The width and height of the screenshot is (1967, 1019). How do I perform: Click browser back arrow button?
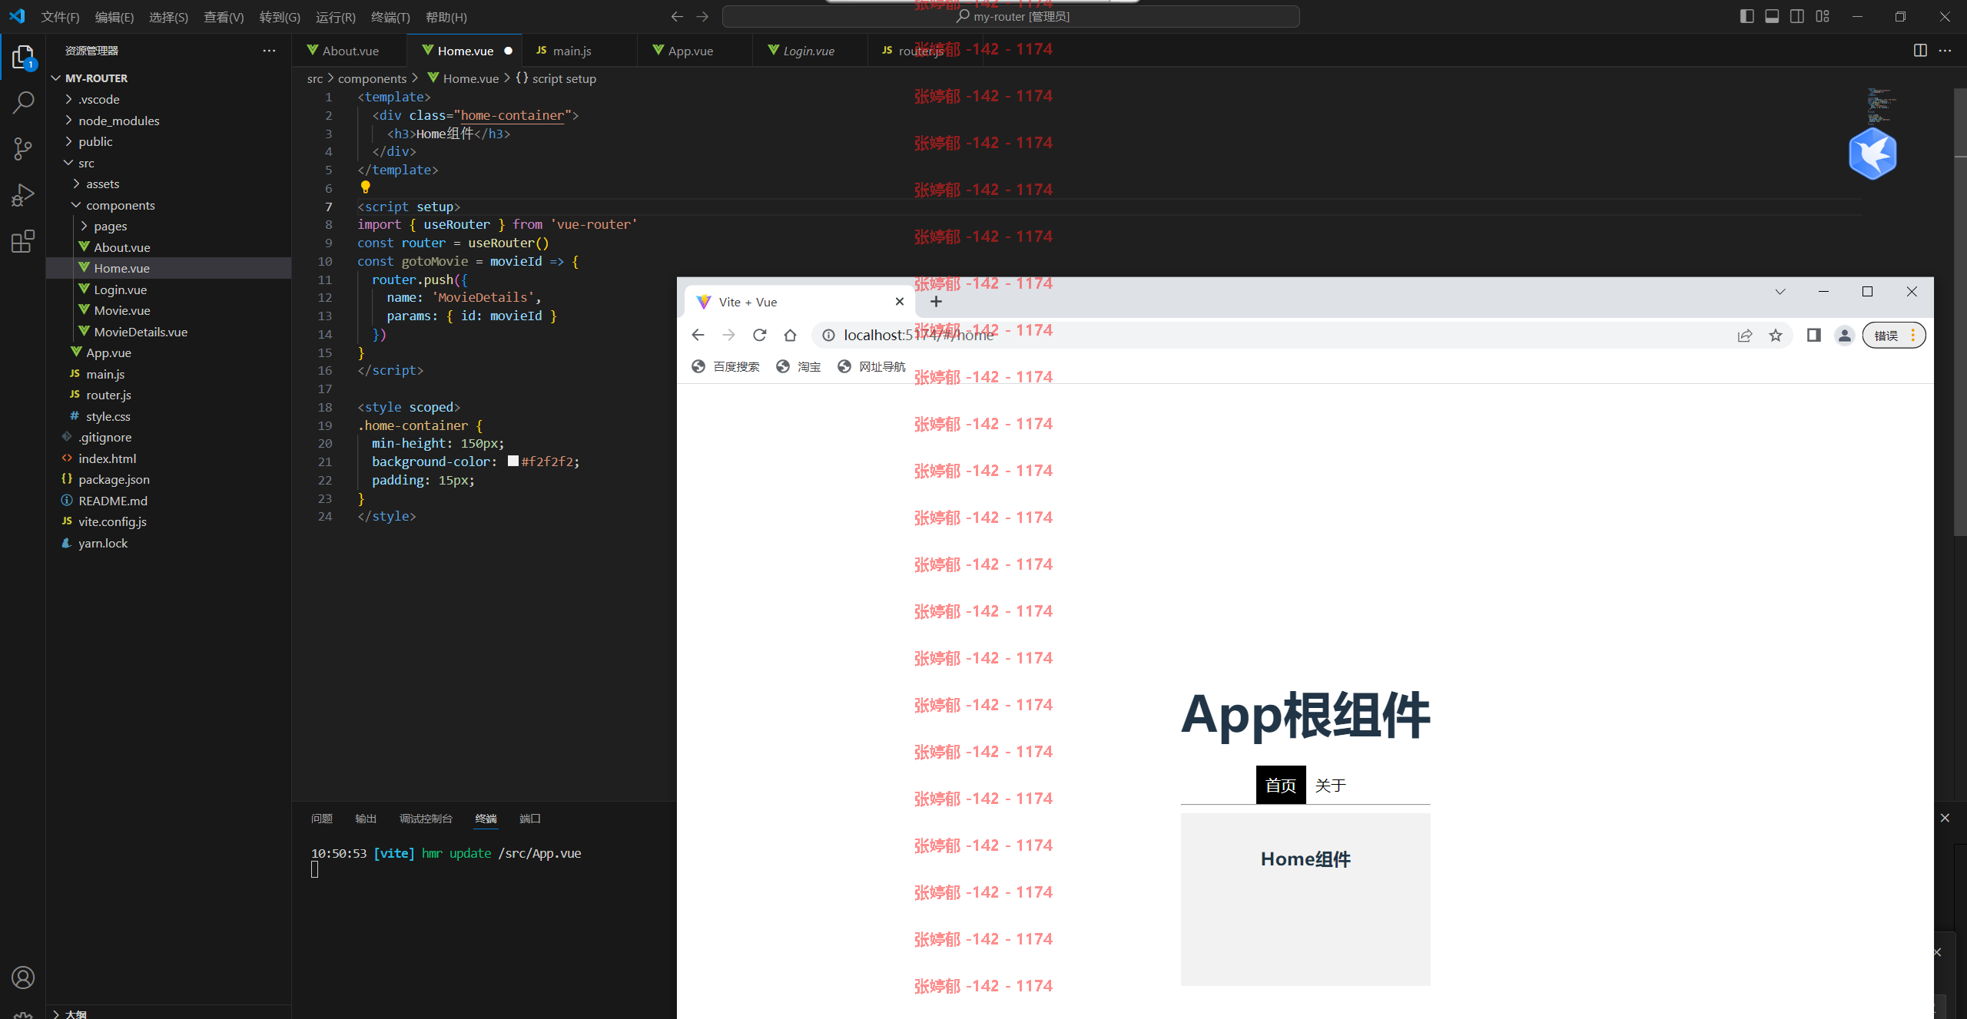point(698,335)
